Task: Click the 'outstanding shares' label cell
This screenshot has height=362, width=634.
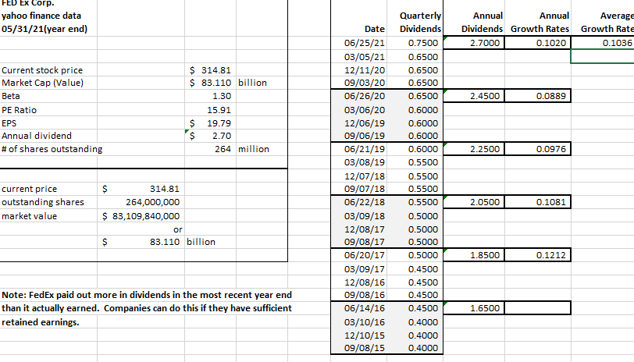Action: coord(48,201)
